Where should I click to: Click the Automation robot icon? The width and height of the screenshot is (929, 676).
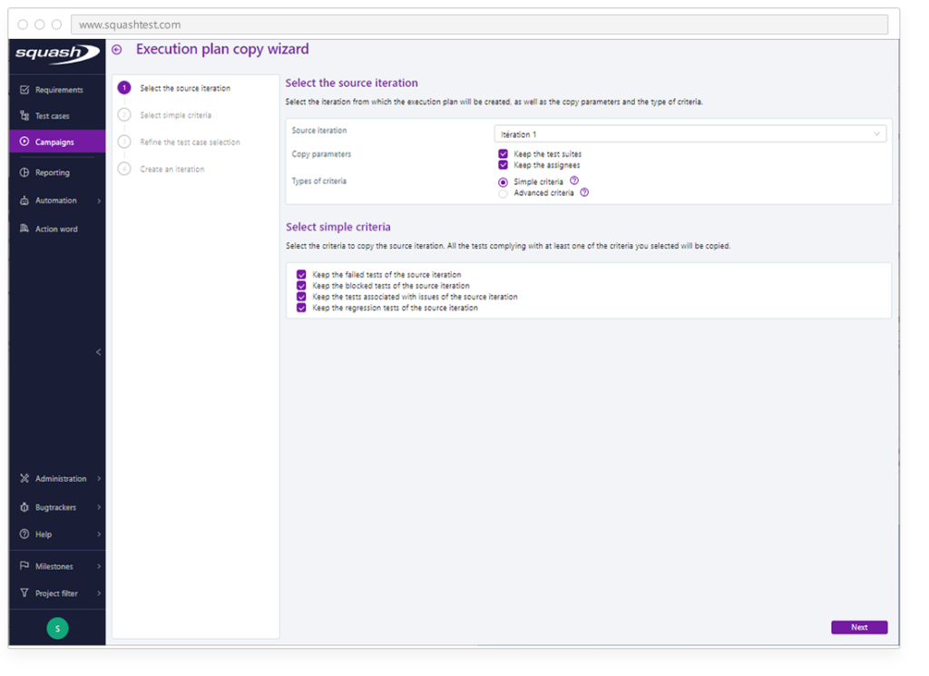(x=24, y=201)
